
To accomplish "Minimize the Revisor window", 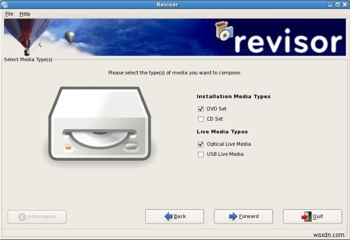I will [x=330, y=5].
